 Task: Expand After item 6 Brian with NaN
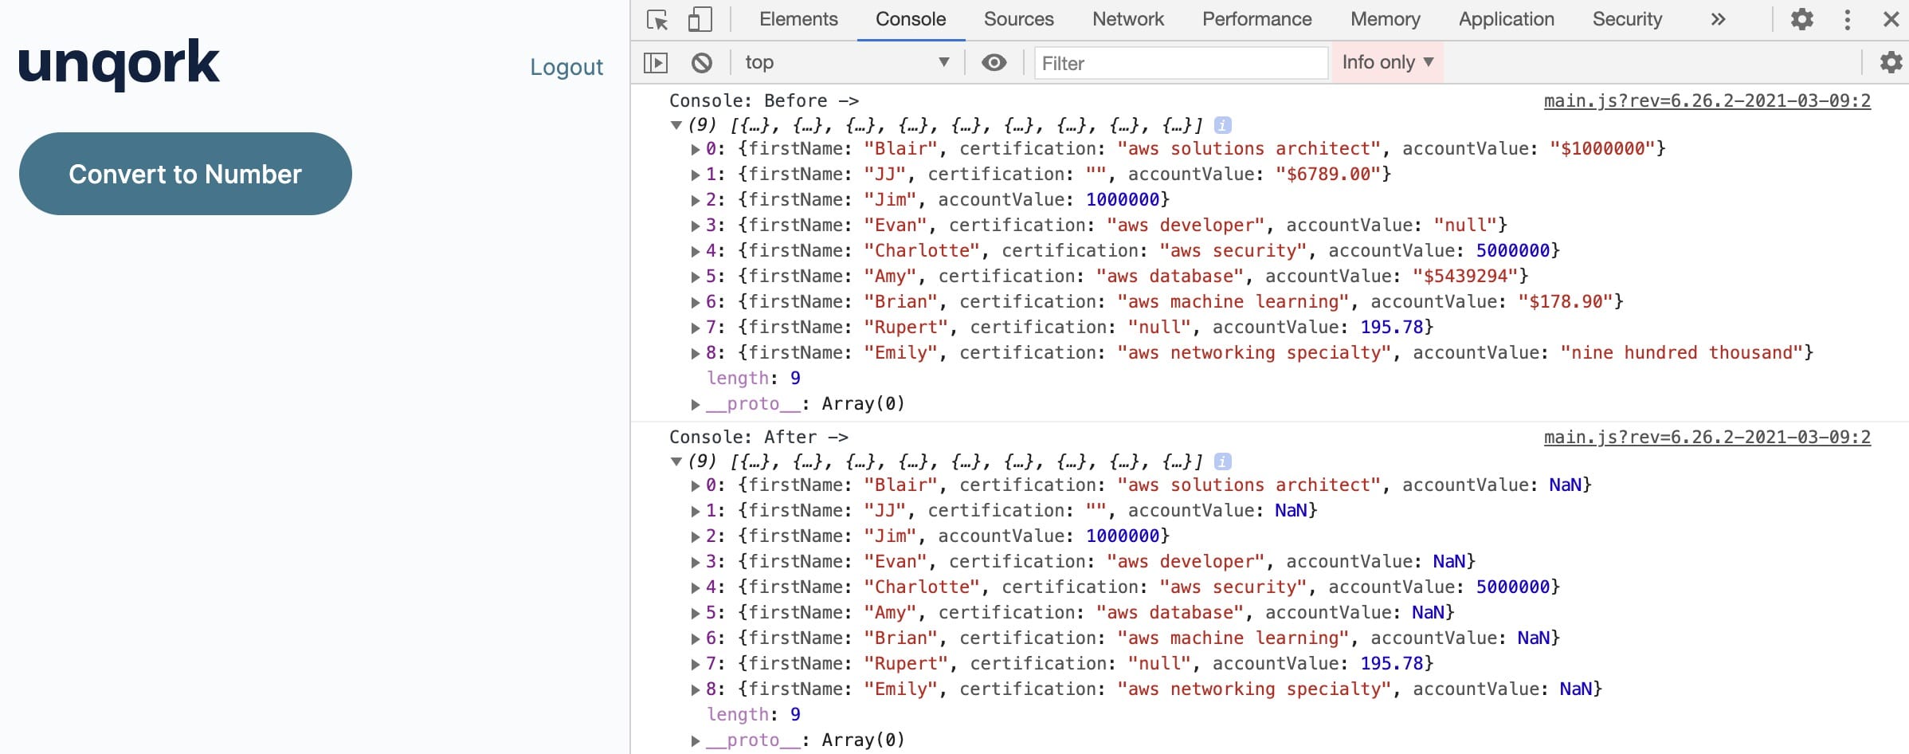click(696, 638)
